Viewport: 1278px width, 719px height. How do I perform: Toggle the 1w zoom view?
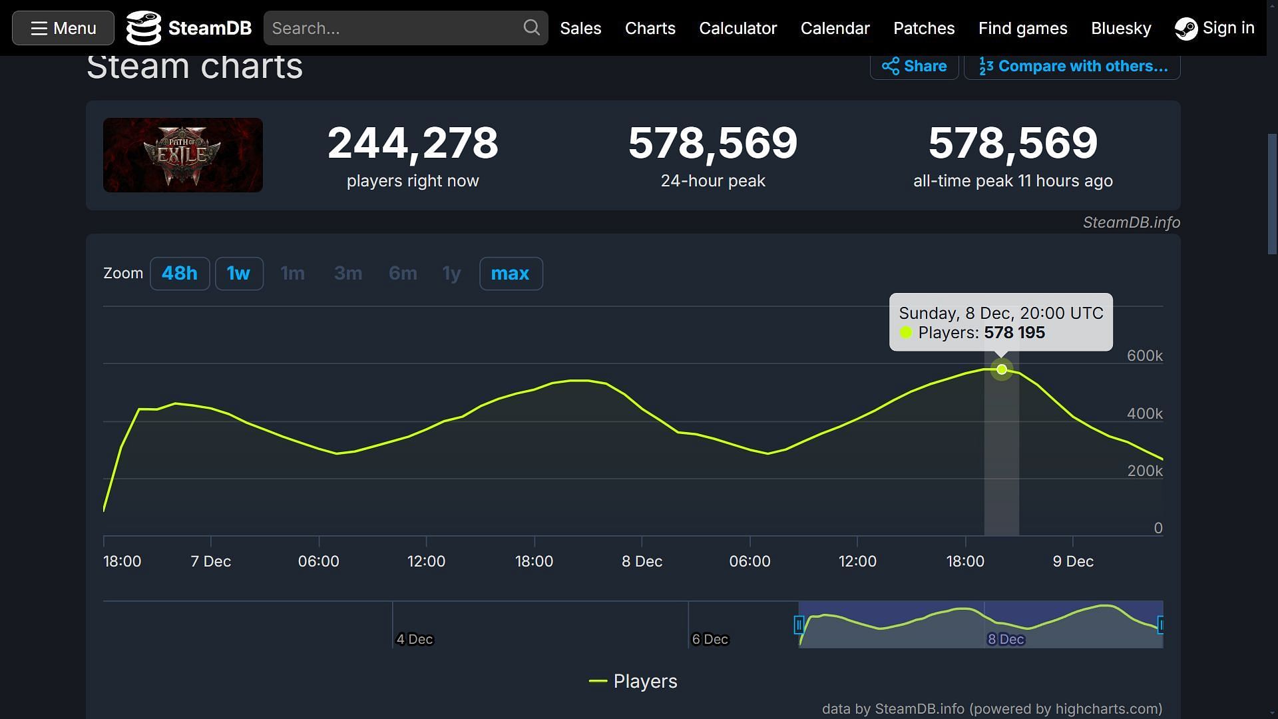[x=238, y=273]
